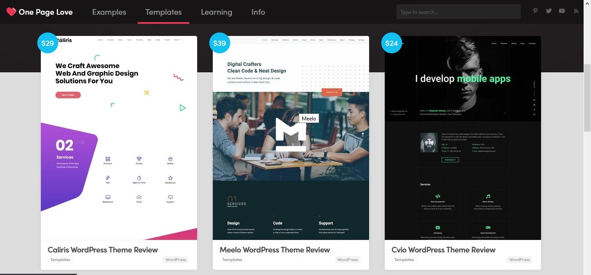Click the Meelo M logo overlay
This screenshot has width=591, height=275.
point(291,135)
